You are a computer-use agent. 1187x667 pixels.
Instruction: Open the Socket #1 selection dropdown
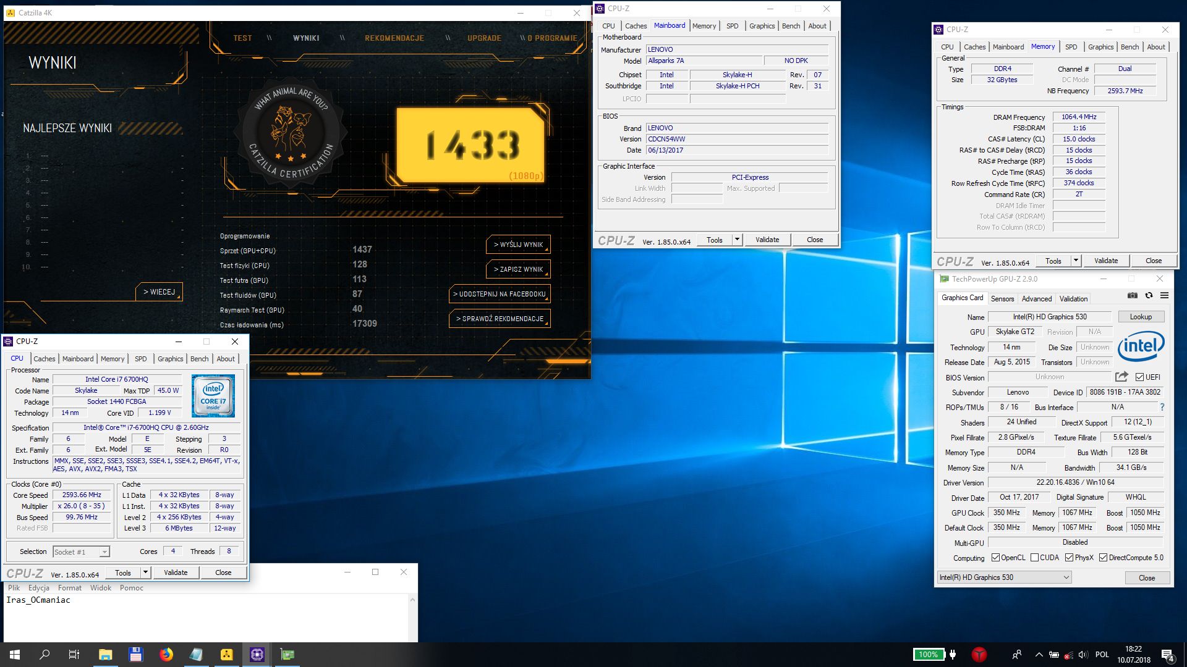(81, 552)
